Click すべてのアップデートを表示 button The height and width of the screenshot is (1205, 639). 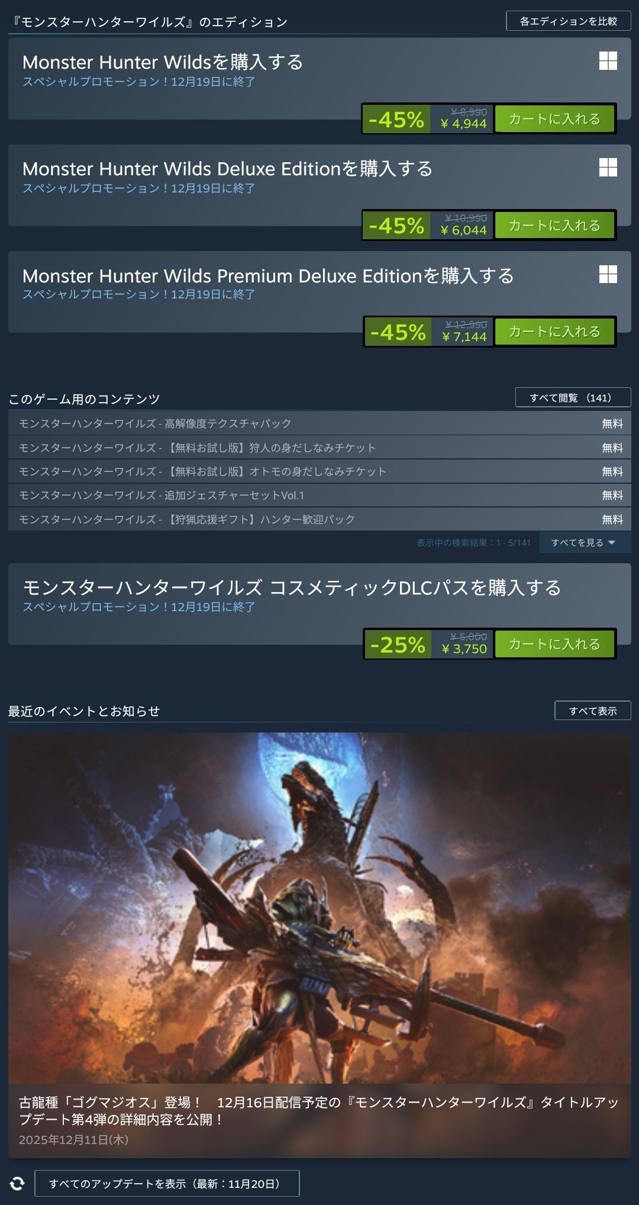pyautogui.click(x=167, y=1183)
